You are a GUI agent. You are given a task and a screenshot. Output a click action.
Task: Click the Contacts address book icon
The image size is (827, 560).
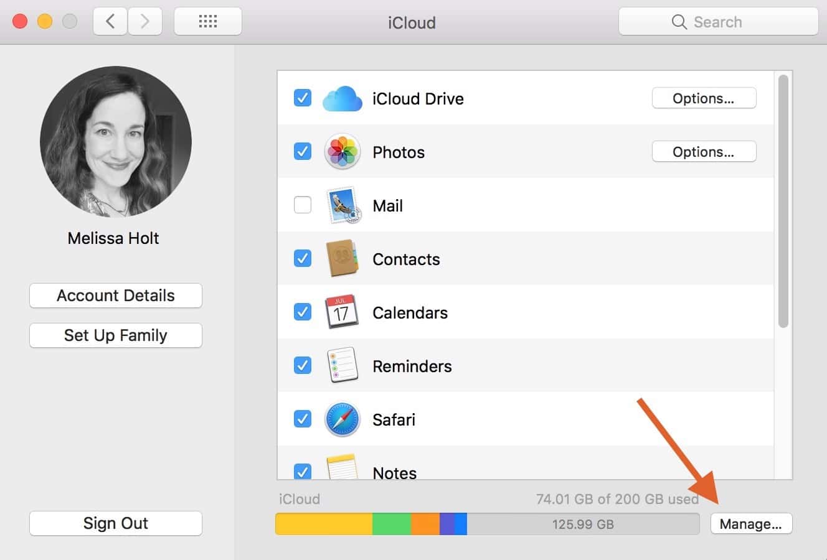click(342, 259)
